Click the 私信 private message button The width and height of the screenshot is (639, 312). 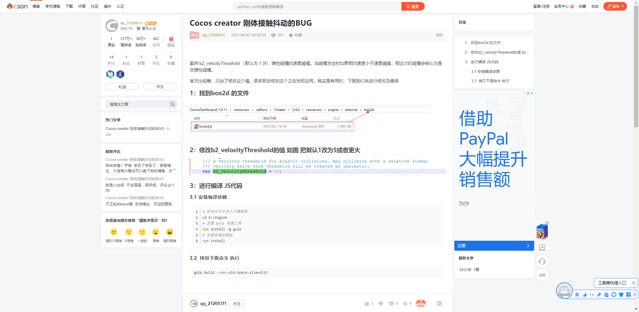pyautogui.click(x=122, y=87)
